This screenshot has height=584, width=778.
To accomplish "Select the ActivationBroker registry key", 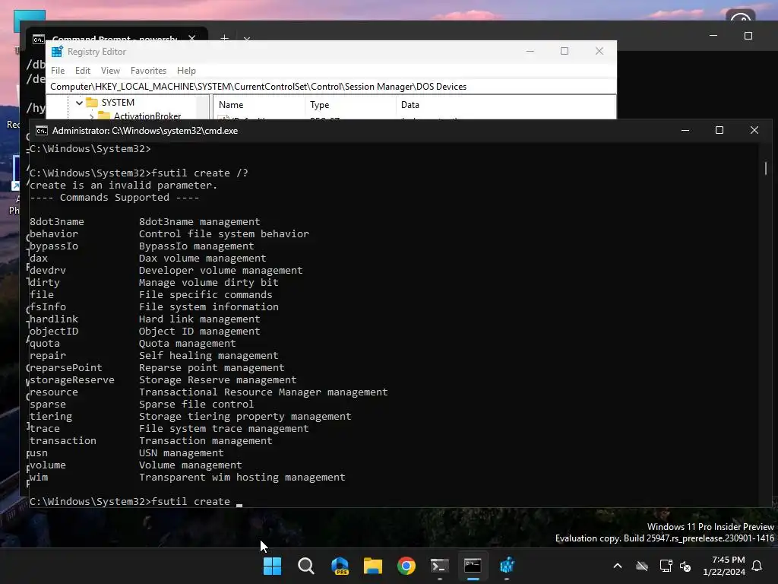I will [x=147, y=116].
